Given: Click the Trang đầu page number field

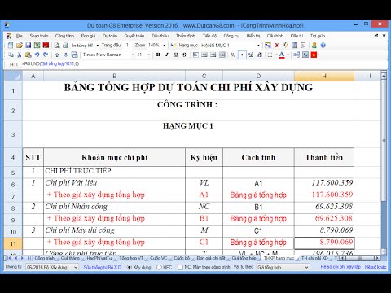Looking at the screenshot, I should point(127,46).
